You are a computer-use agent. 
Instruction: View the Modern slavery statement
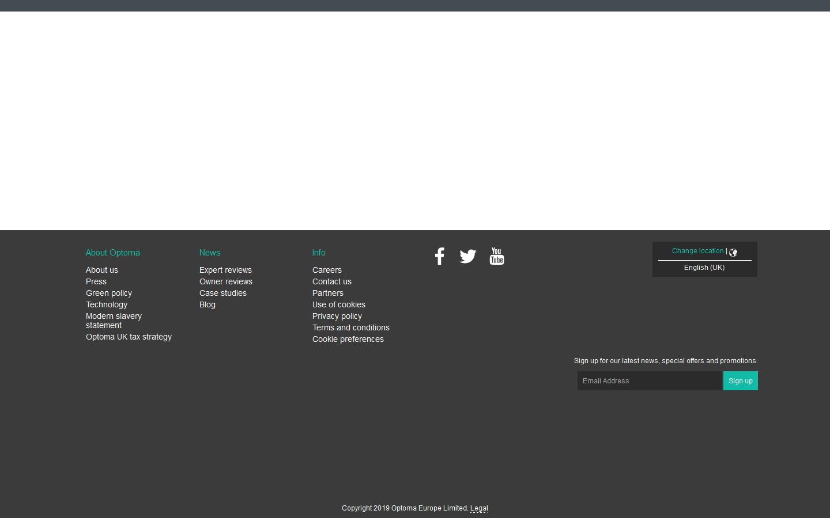(x=114, y=321)
